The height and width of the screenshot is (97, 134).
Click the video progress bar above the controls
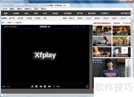click(x=45, y=83)
